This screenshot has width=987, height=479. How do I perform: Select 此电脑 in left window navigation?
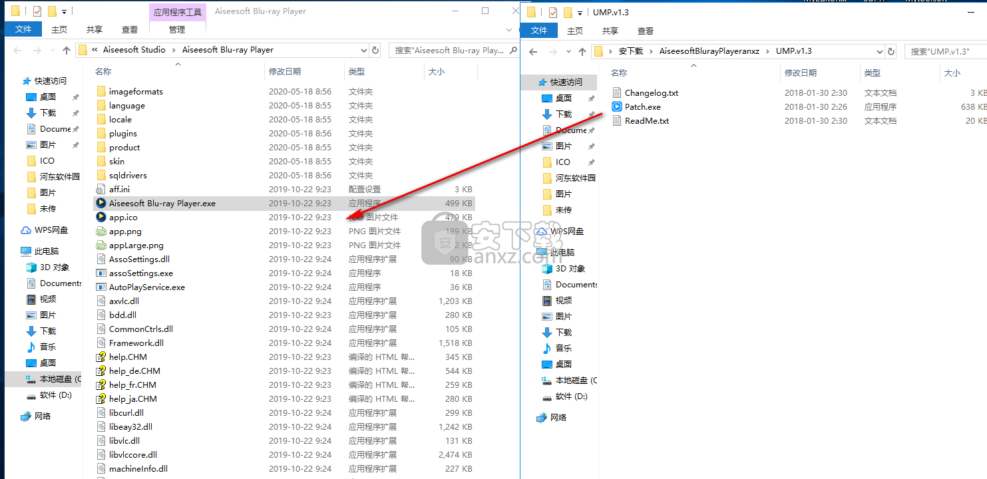[x=47, y=251]
